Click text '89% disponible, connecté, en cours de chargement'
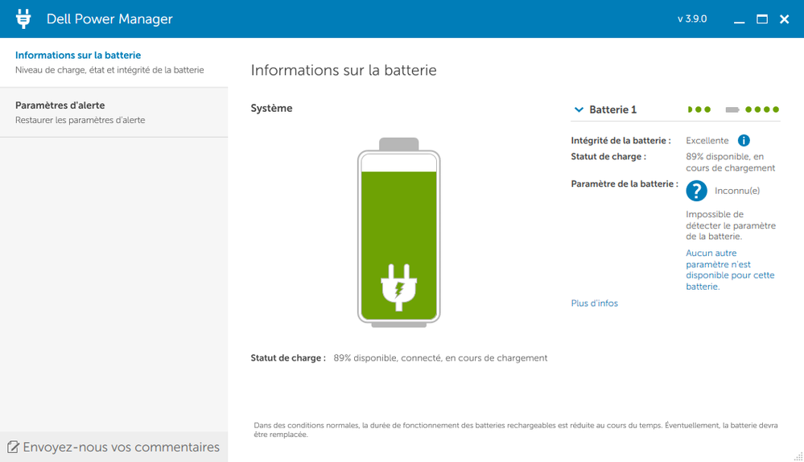The image size is (804, 462). pos(440,358)
